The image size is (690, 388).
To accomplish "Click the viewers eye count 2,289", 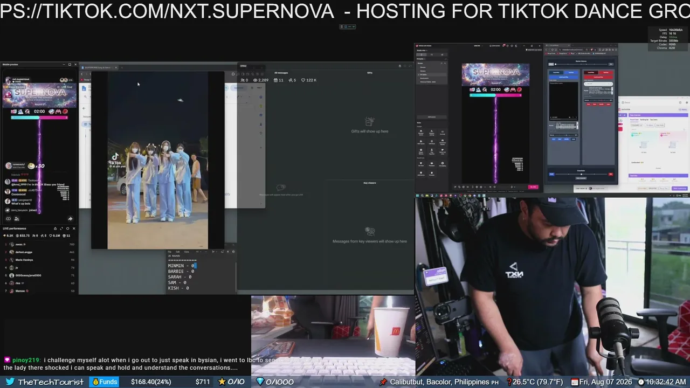I will pyautogui.click(x=261, y=80).
